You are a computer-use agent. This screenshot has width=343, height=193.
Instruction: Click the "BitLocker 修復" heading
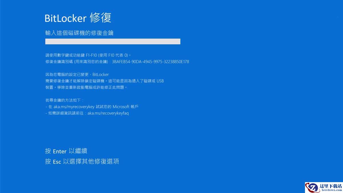click(x=78, y=18)
